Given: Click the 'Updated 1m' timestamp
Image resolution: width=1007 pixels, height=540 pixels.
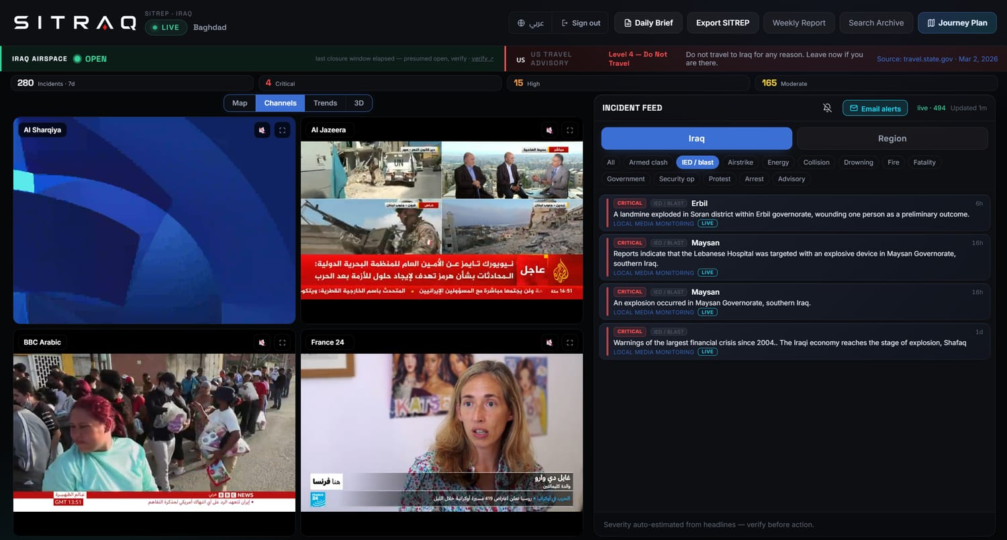Looking at the screenshot, I should click(x=969, y=108).
